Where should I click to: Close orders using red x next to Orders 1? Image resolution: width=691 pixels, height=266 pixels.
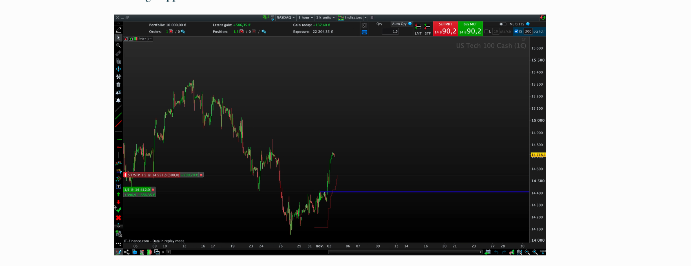point(171,31)
